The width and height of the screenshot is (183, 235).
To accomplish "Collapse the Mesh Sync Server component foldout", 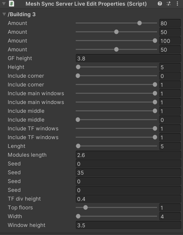I will click(x=4, y=4).
